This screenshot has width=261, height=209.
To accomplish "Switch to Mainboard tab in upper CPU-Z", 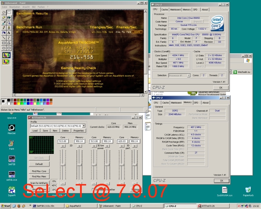I will point(175,10).
